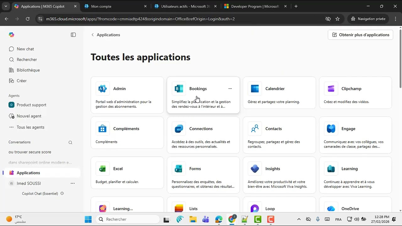Screen dimensions: 402x226
Task: Open the ou trouver secure score conversation
Action: click(x=41, y=152)
